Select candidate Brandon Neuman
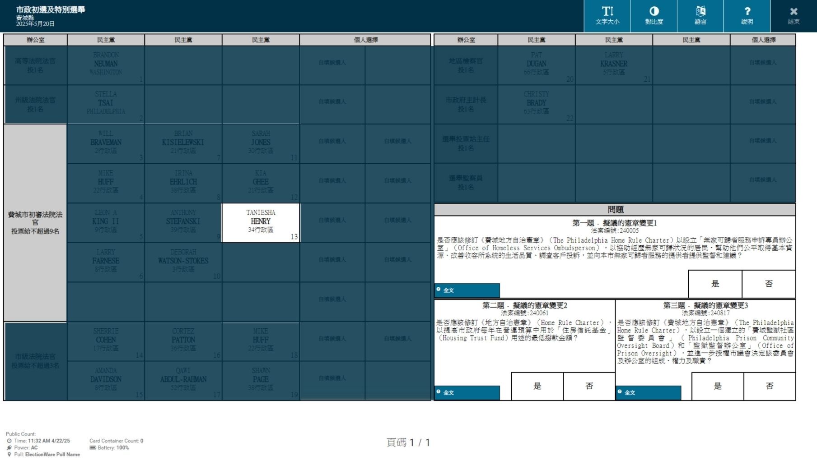817x460 pixels. pos(106,65)
